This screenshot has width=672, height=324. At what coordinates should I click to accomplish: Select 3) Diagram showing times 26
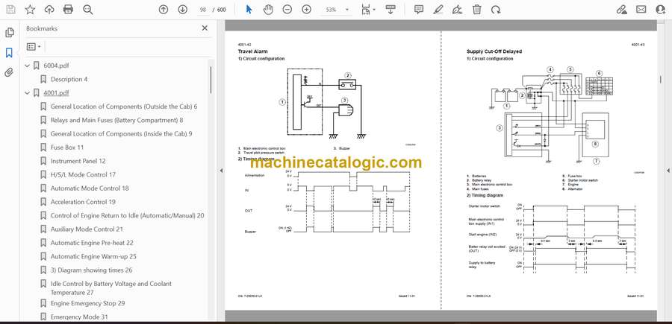tap(91, 270)
